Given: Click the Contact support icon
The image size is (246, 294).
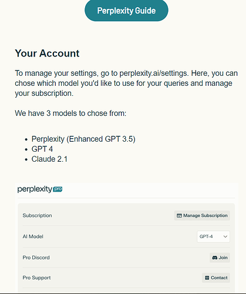Looking at the screenshot, I should tap(207, 278).
